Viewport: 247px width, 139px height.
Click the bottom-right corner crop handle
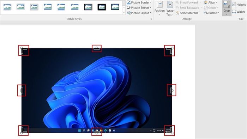(x=169, y=131)
